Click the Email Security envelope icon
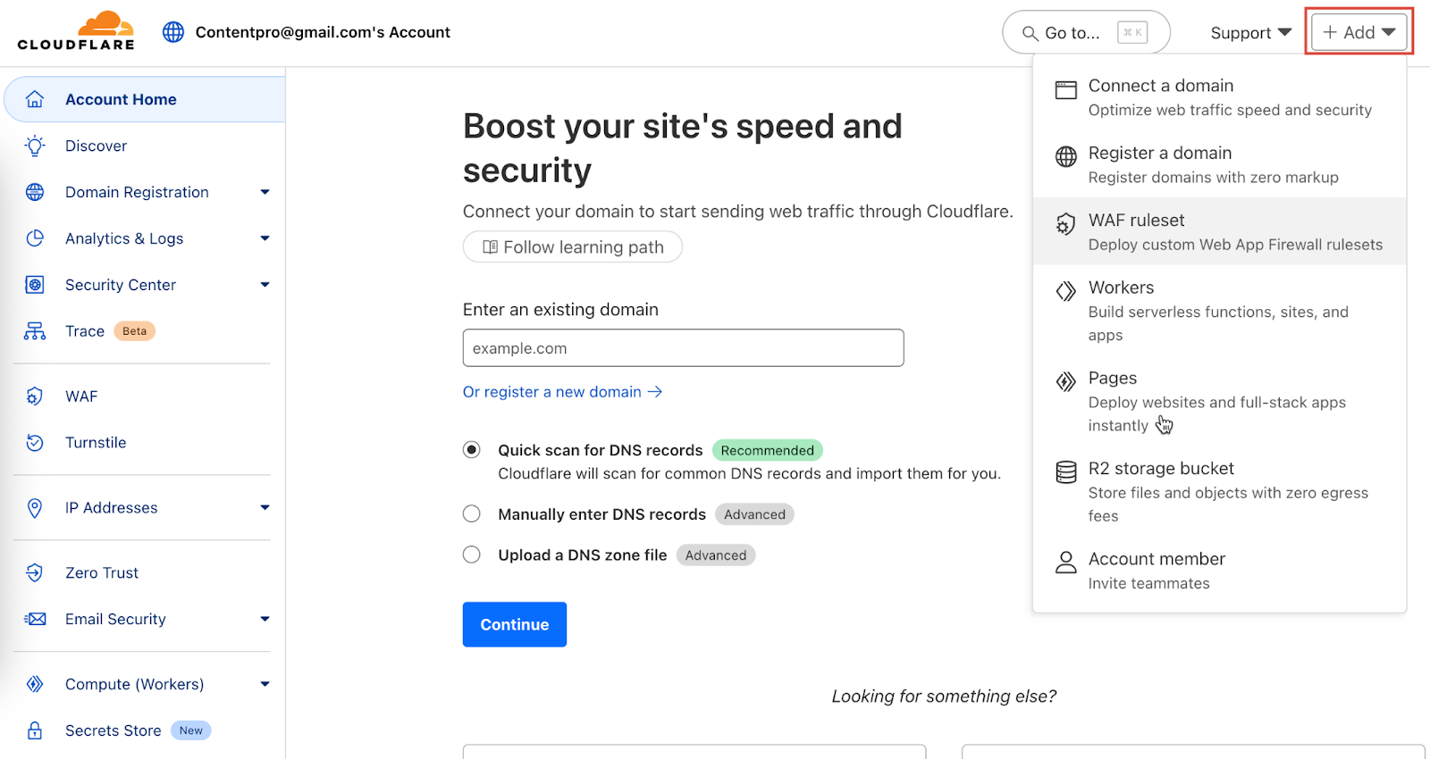1430x759 pixels. (x=35, y=620)
